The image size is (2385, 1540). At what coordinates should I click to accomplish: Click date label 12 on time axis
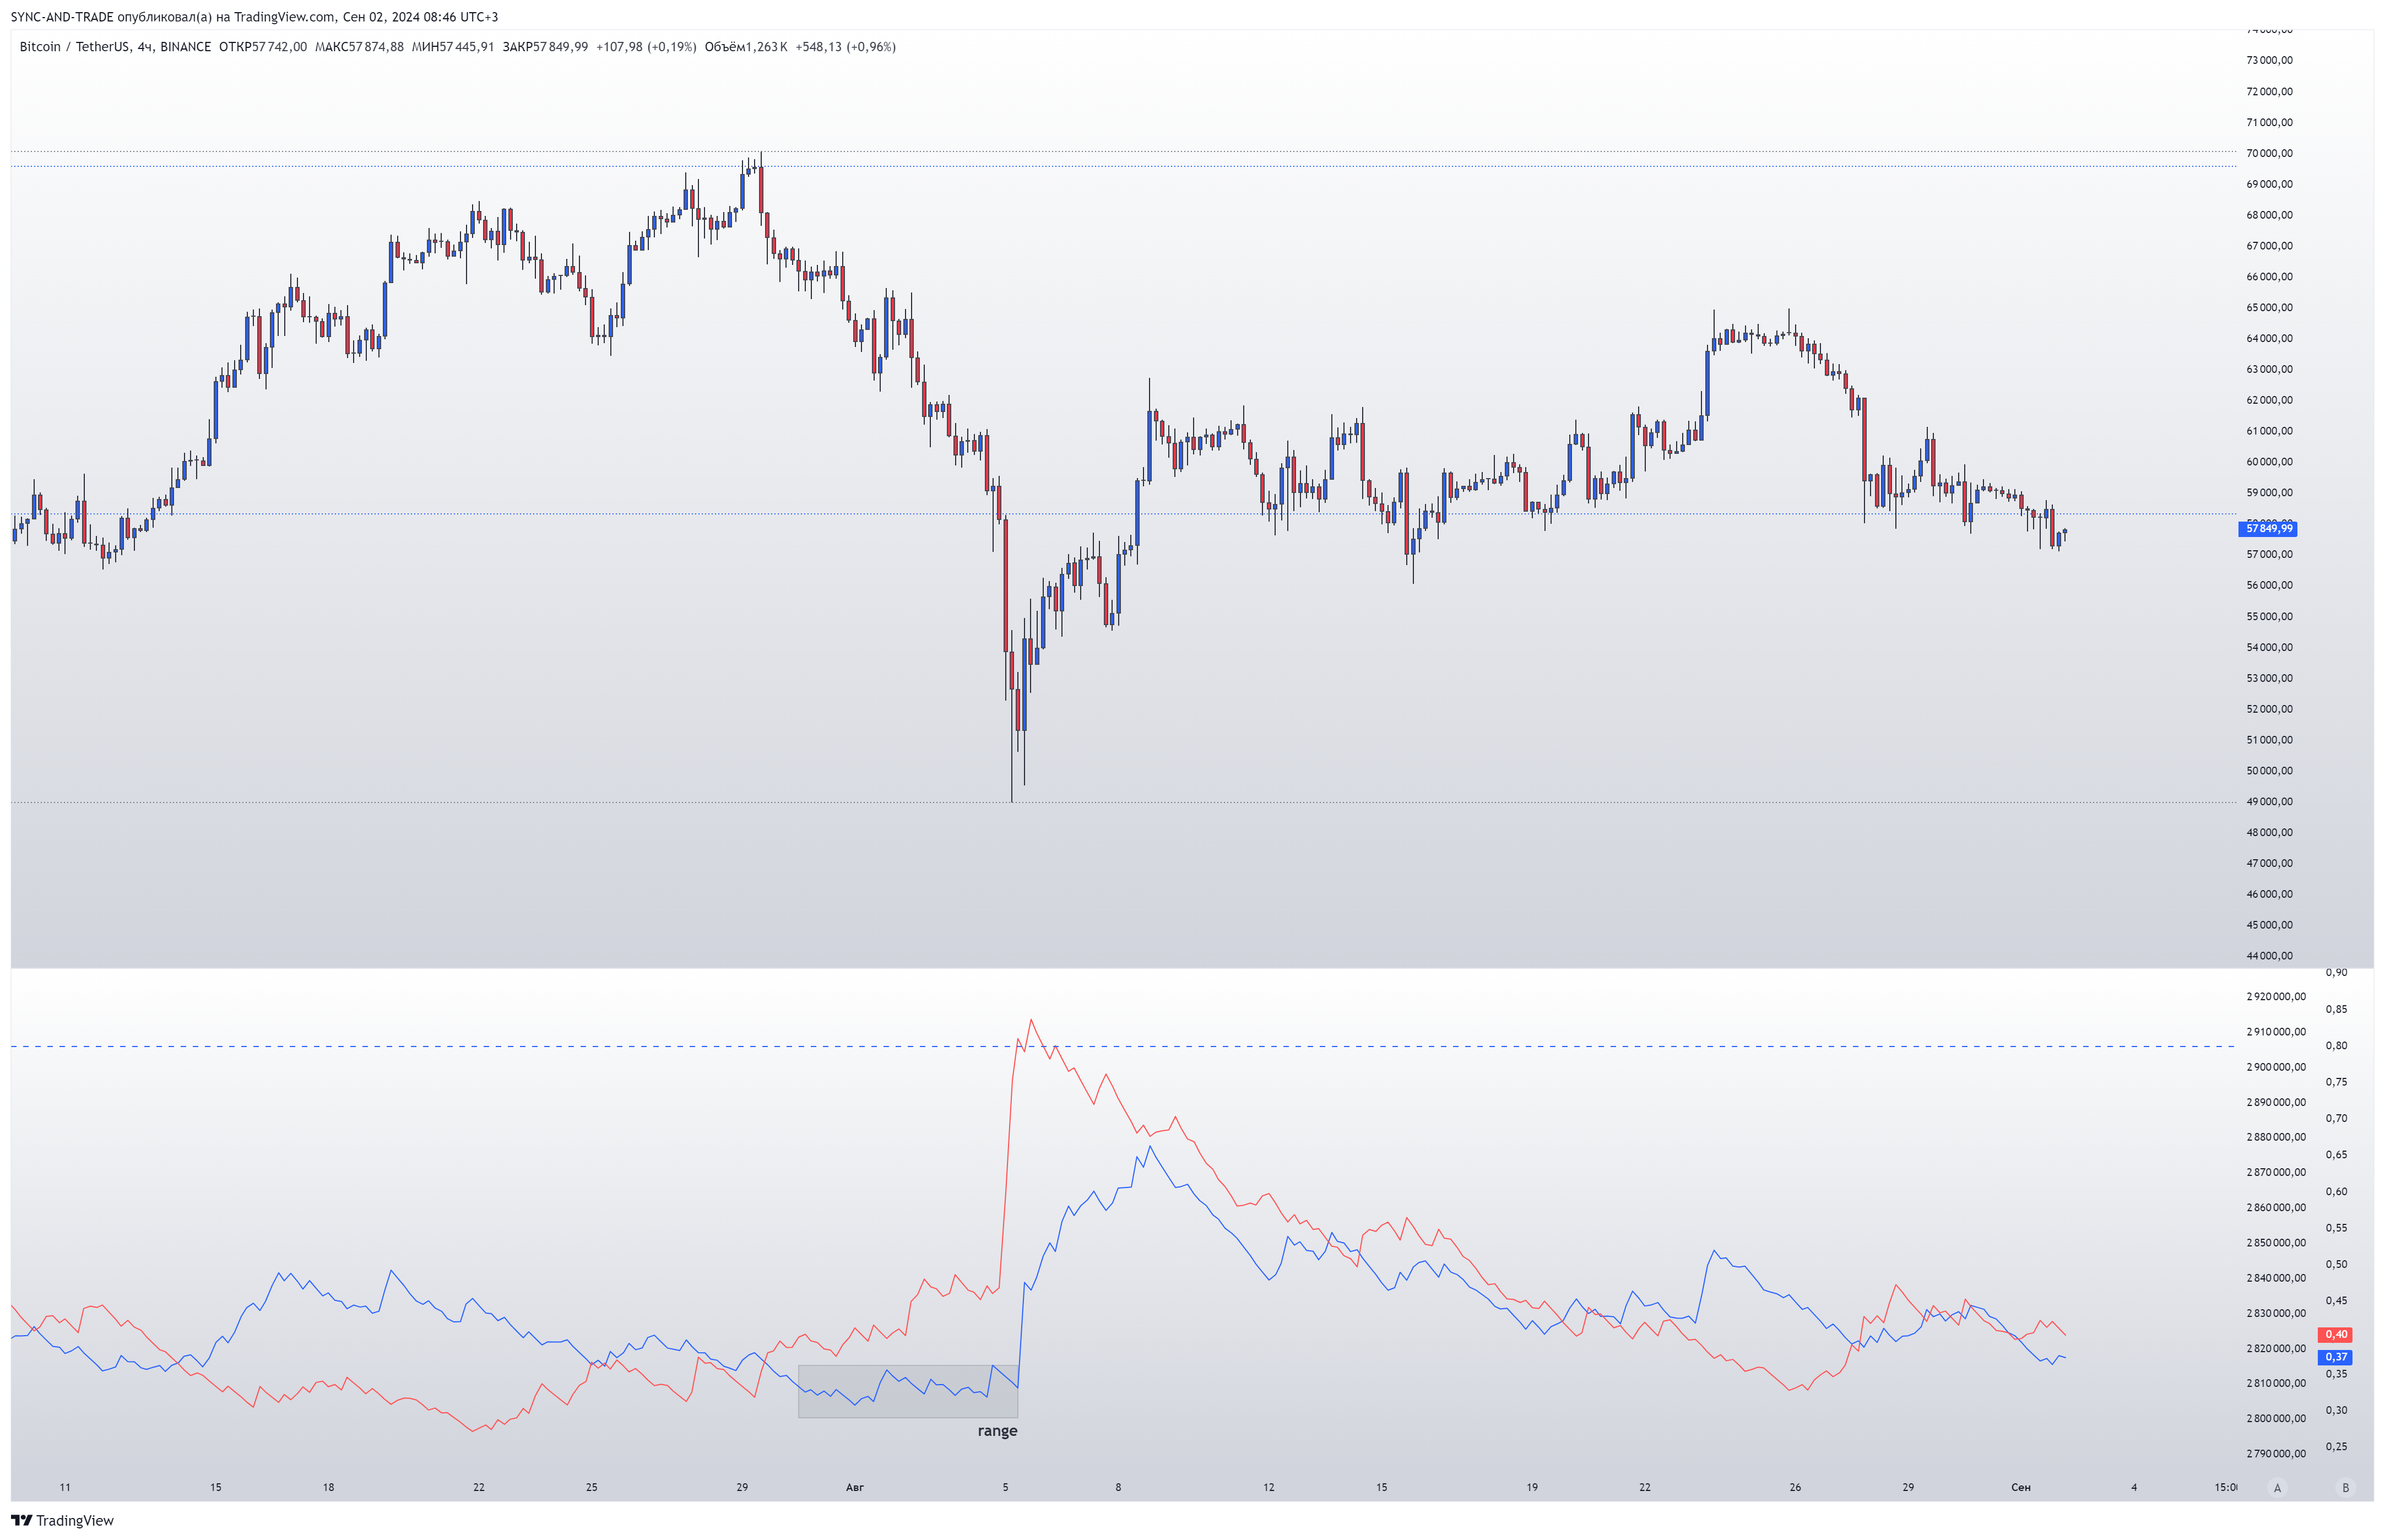coord(1268,1487)
